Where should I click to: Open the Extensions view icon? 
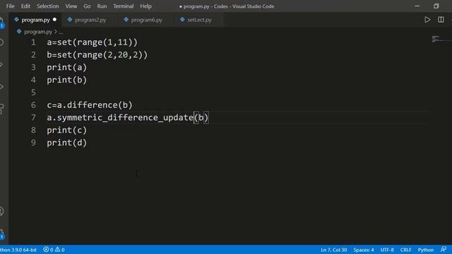pyautogui.click(x=1, y=109)
